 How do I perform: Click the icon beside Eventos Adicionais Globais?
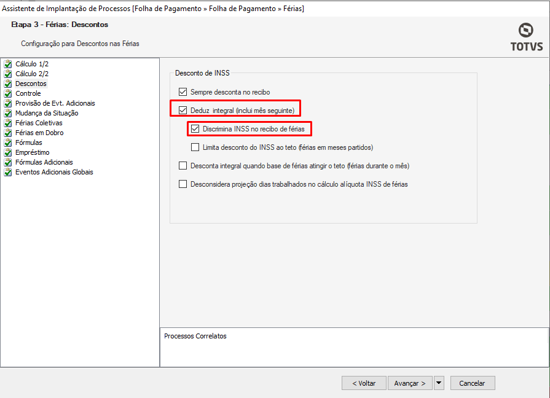(8, 172)
